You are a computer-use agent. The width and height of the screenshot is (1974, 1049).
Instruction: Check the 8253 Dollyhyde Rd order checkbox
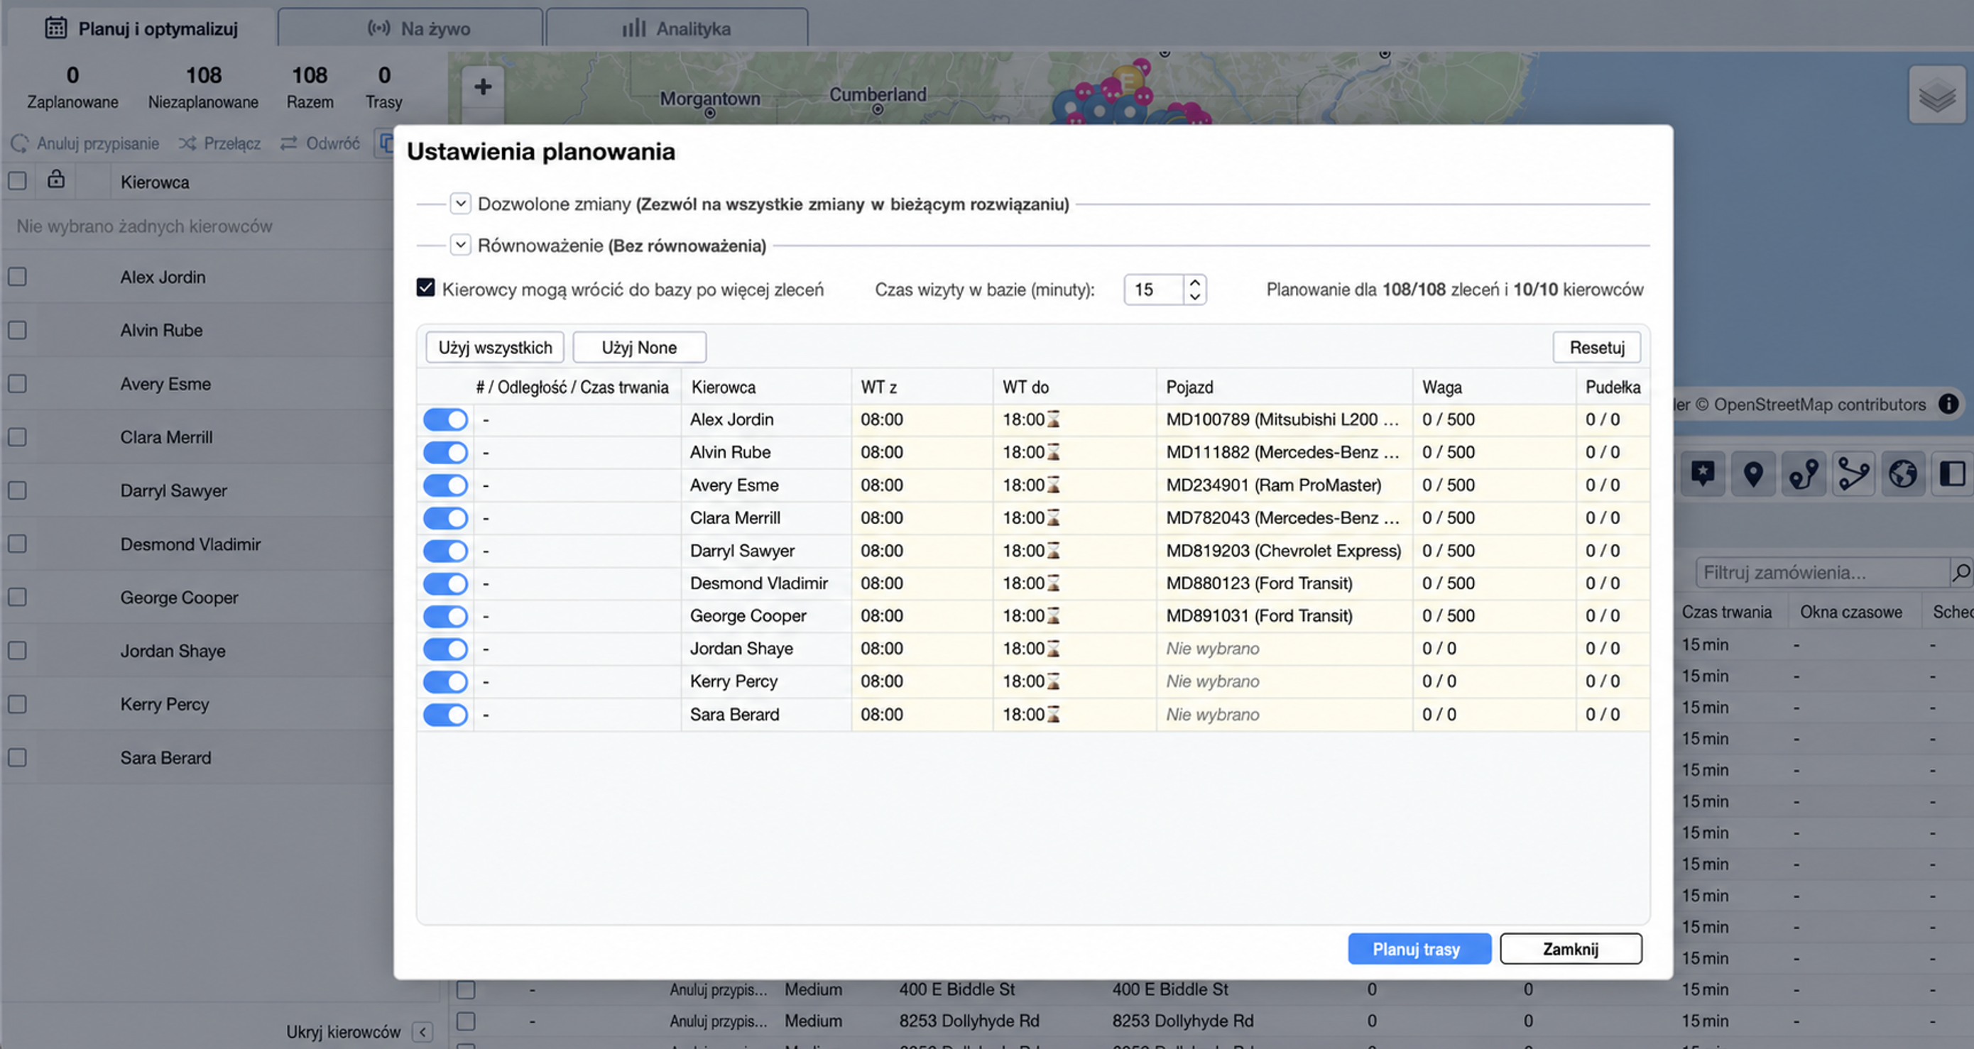466,1021
